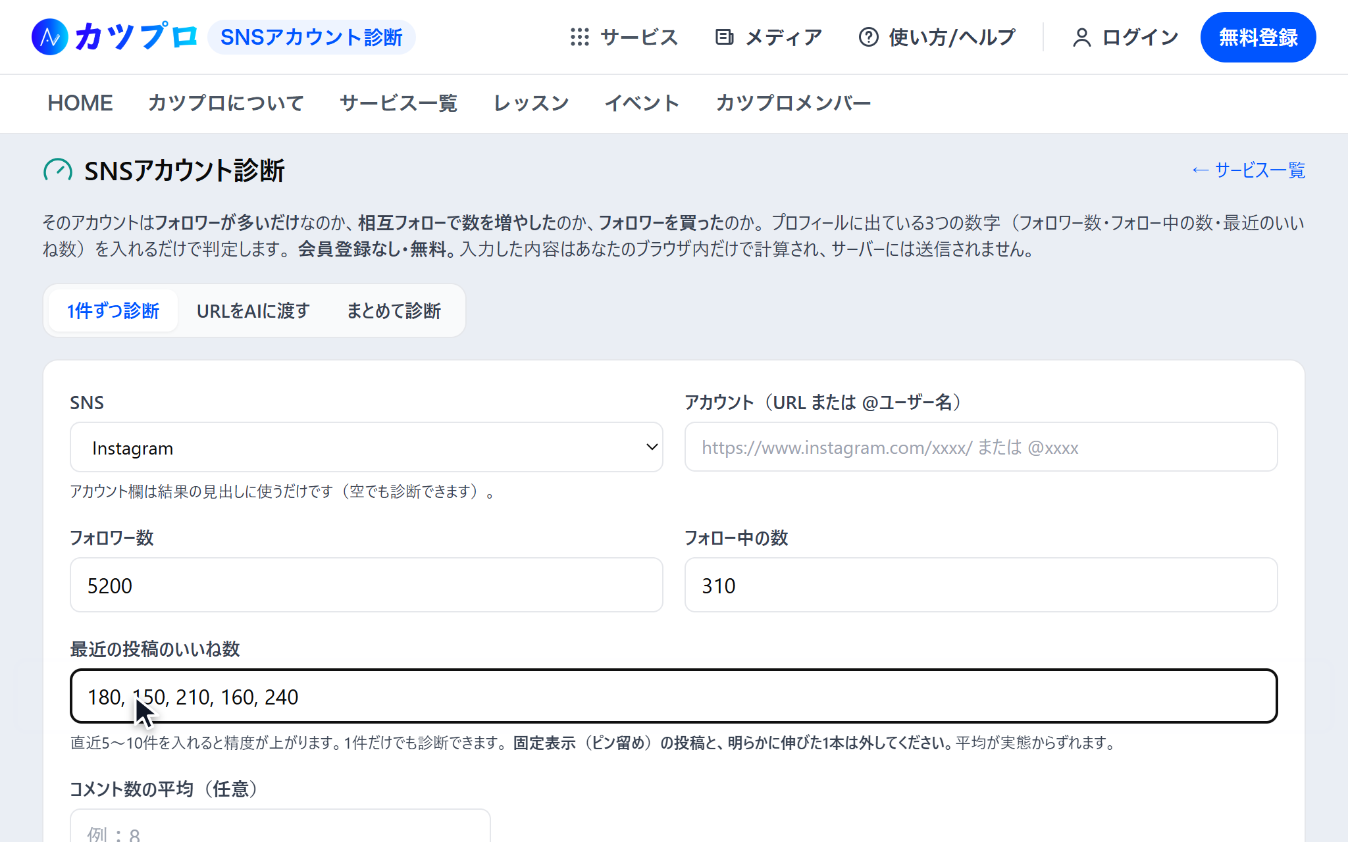The image size is (1348, 842).
Task: Click the メディア news icon
Action: [724, 37]
